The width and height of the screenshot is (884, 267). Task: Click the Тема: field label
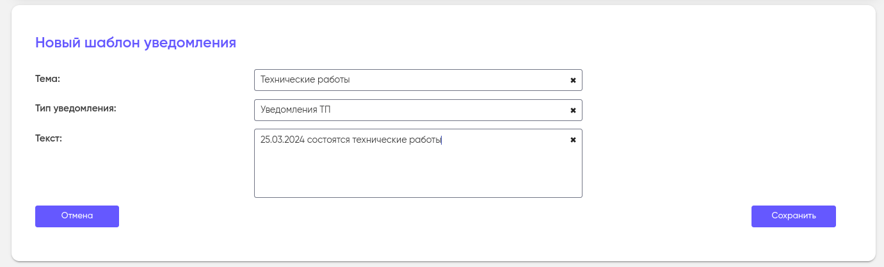coord(47,79)
